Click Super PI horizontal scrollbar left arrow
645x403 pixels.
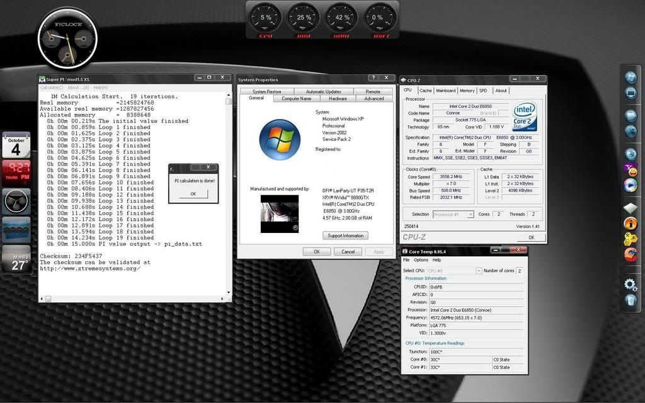pos(42,299)
